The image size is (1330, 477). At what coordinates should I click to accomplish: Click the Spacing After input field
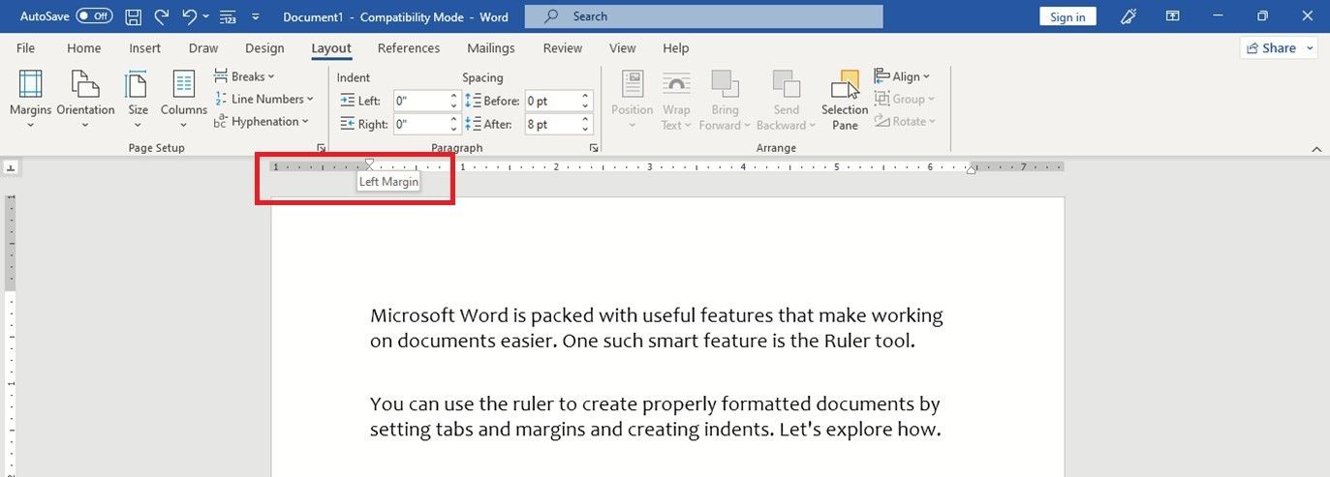pos(551,124)
